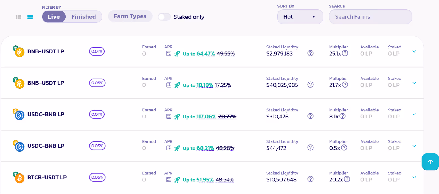Viewport: 439px width, 194px height.
Task: Open APR calculator for BNB-USDT 0.01% farm
Action: click(x=169, y=54)
